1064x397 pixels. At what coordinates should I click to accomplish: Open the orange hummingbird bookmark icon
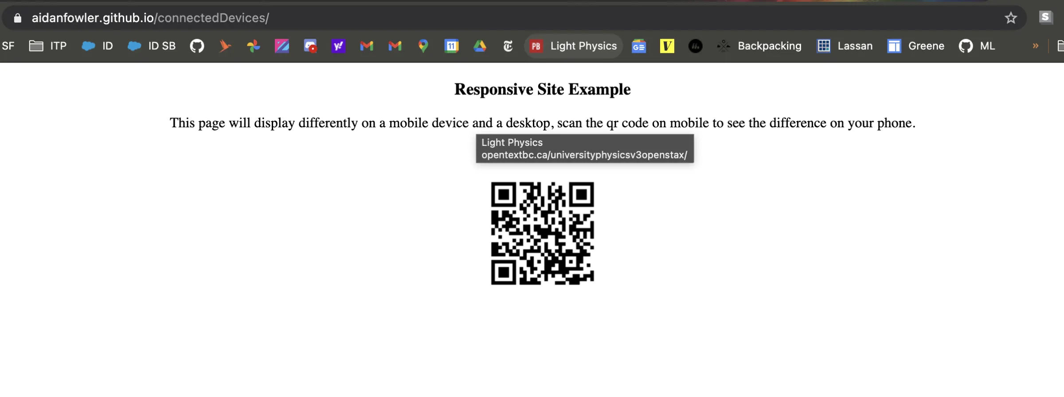(225, 46)
